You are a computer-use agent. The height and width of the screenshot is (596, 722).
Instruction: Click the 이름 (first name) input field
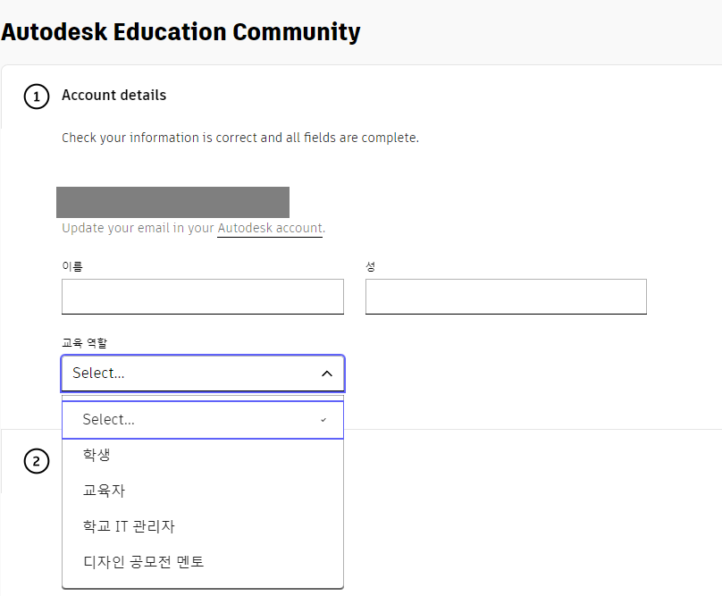[203, 297]
